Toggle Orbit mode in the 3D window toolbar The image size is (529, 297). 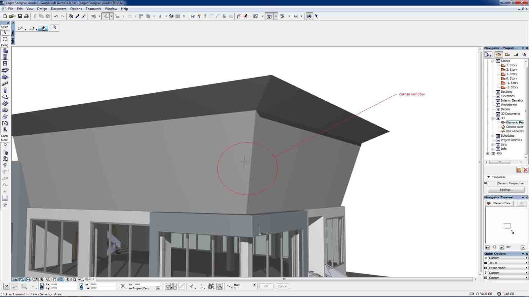[x=61, y=279]
